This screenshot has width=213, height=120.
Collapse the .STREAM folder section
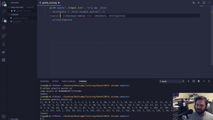pyautogui.click(x=22, y=15)
